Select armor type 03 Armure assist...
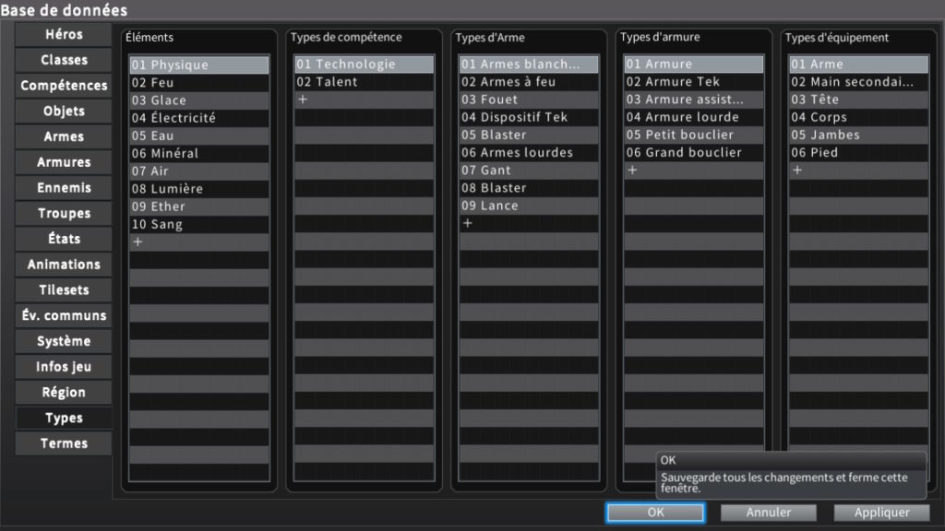Image resolution: width=945 pixels, height=531 pixels. [694, 100]
